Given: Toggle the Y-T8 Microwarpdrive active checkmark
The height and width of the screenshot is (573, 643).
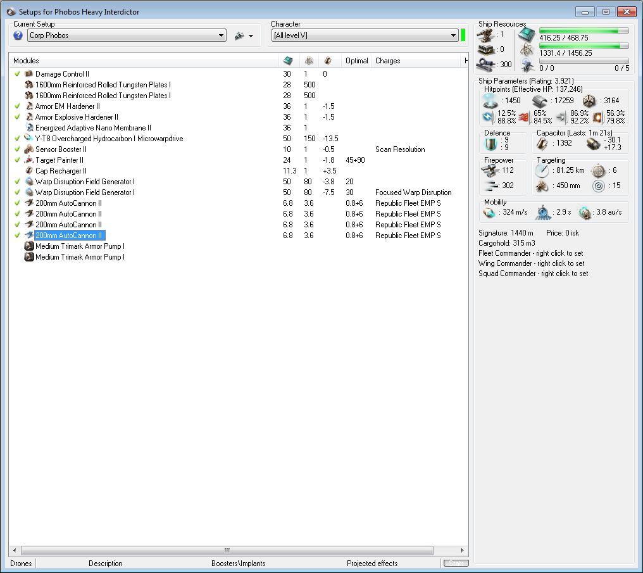Looking at the screenshot, I should (17, 138).
